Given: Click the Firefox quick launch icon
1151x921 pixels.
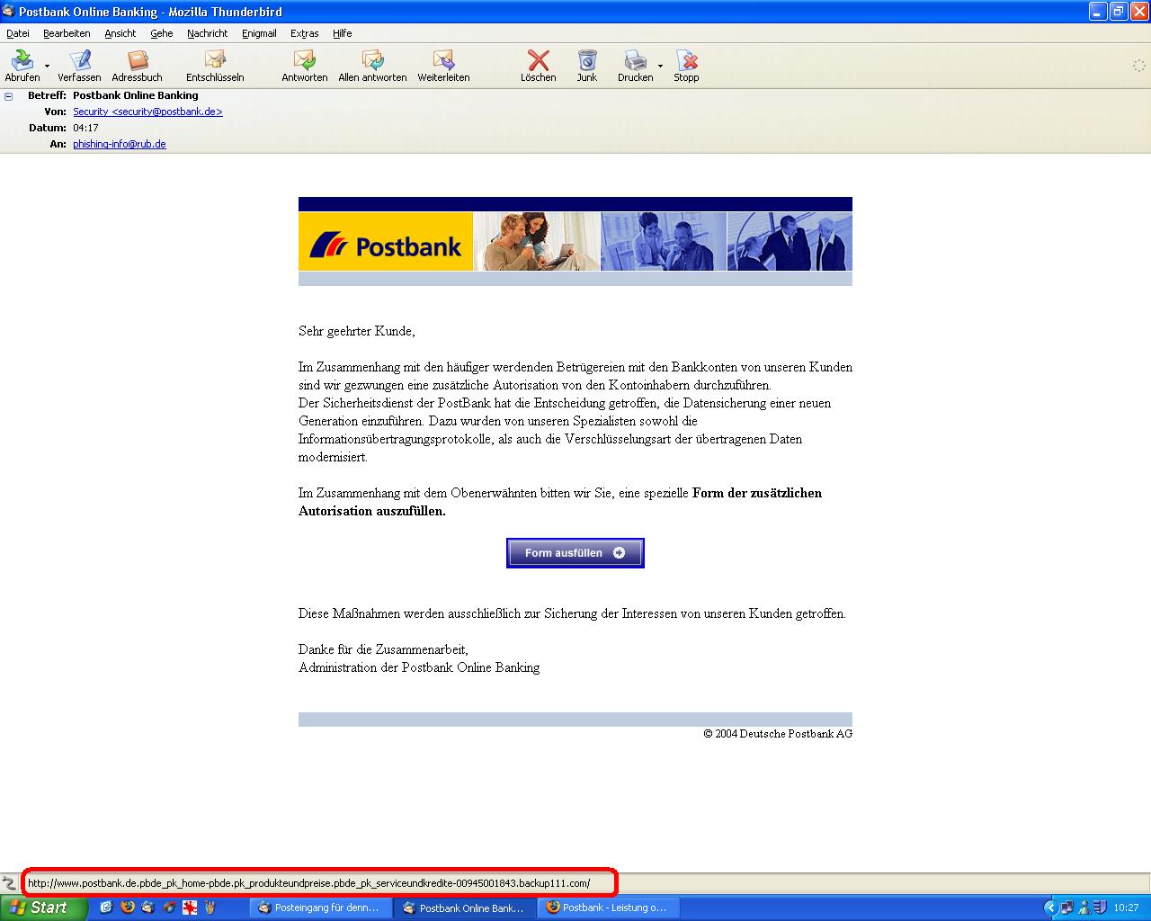Looking at the screenshot, I should click(127, 908).
